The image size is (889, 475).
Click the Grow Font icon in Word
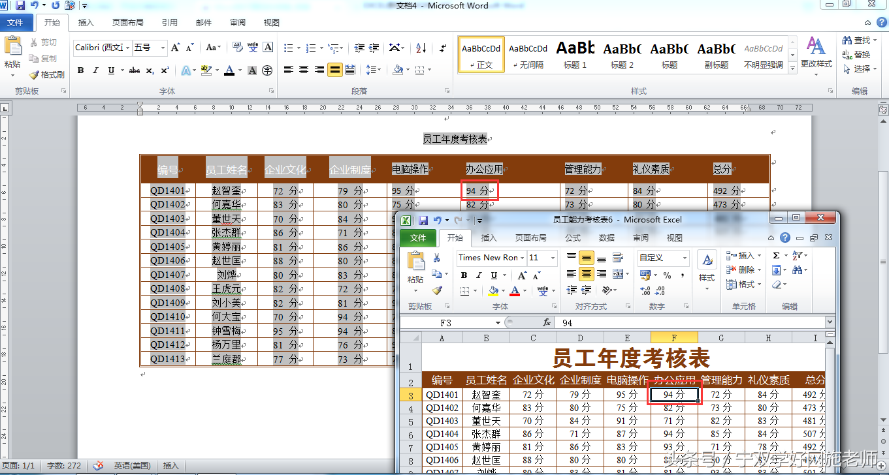point(175,48)
